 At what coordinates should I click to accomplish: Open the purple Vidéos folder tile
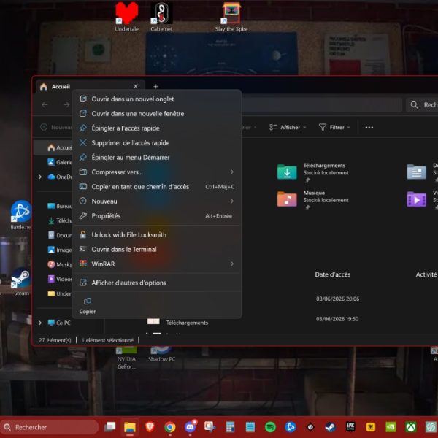(422, 199)
